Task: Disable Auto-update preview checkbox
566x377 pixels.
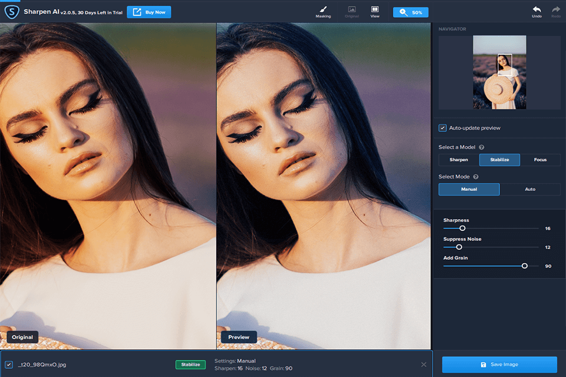Action: point(442,128)
